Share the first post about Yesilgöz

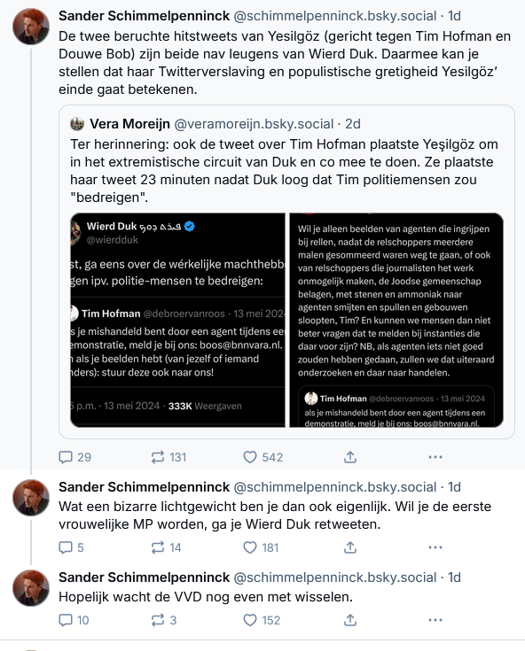[x=350, y=457]
